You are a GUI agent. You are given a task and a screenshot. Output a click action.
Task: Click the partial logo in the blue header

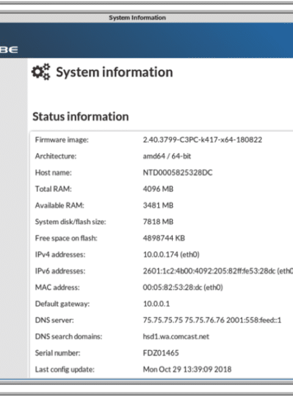(x=9, y=49)
